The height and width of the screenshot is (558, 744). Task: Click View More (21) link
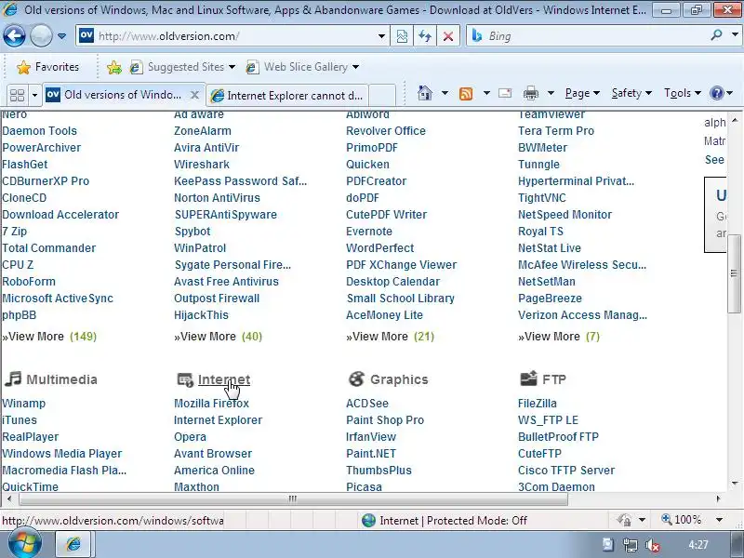tap(390, 337)
